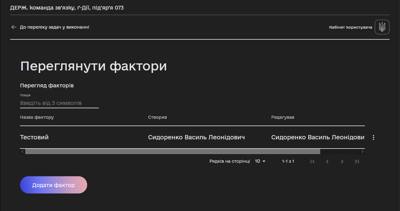Image resolution: width=400 pixels, height=211 pixels.
Task: Go to next page of table
Action: point(342,161)
